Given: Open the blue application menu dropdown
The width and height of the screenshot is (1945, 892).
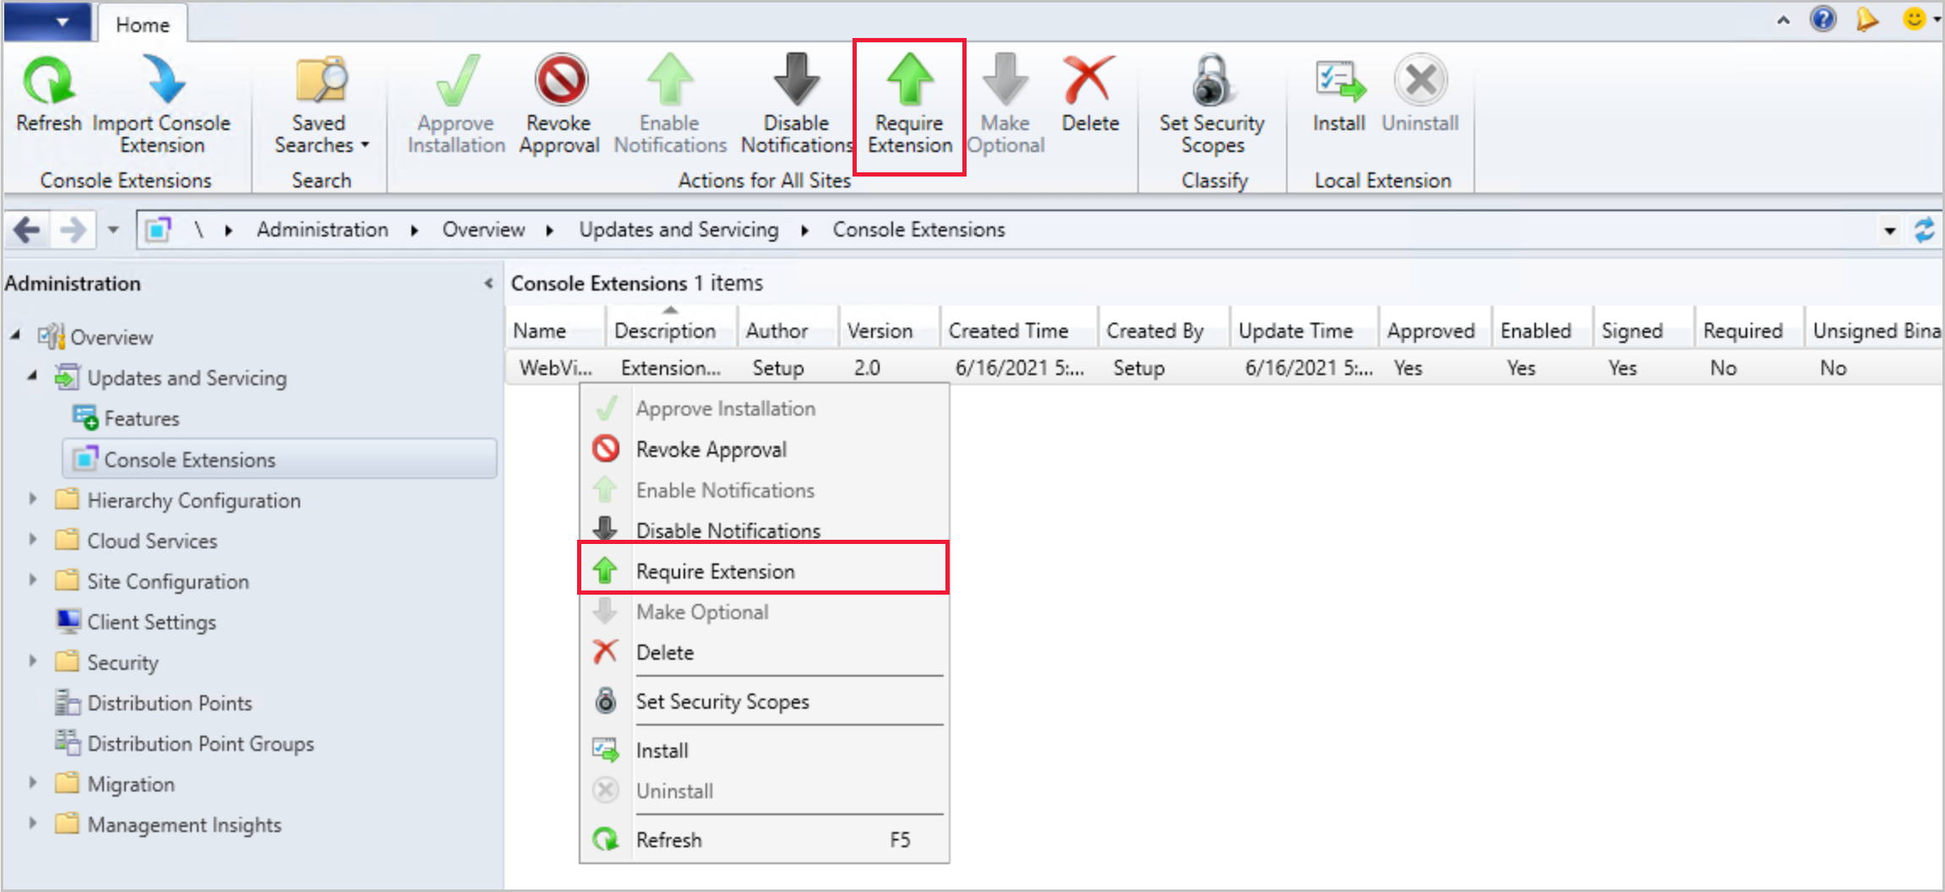Looking at the screenshot, I should 47,22.
